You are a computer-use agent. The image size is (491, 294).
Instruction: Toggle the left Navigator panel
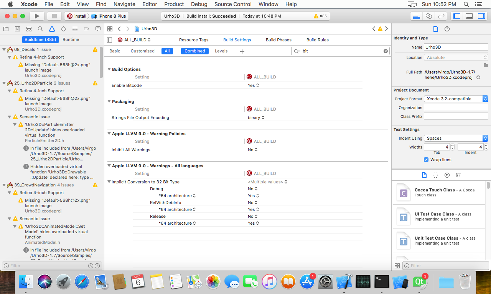[x=456, y=16]
